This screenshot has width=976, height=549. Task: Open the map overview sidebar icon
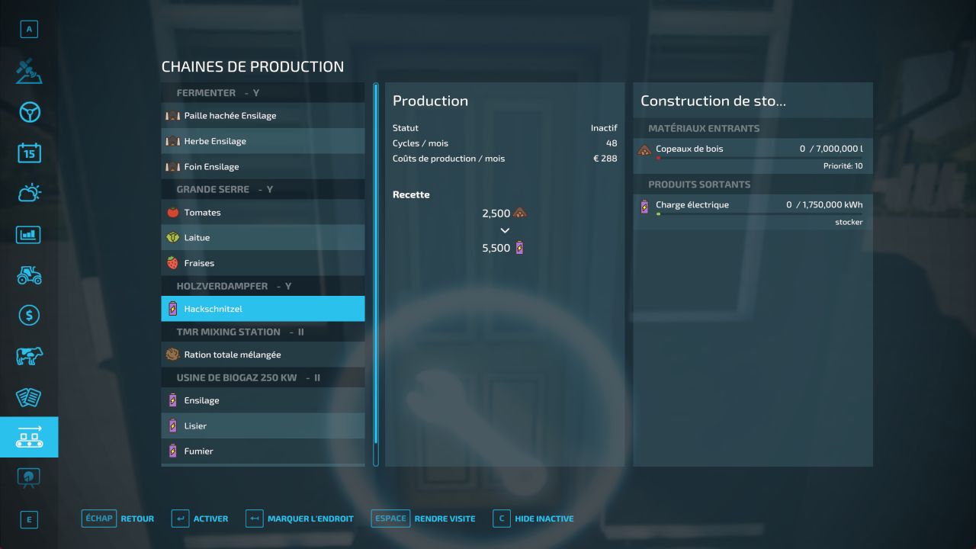[29, 72]
